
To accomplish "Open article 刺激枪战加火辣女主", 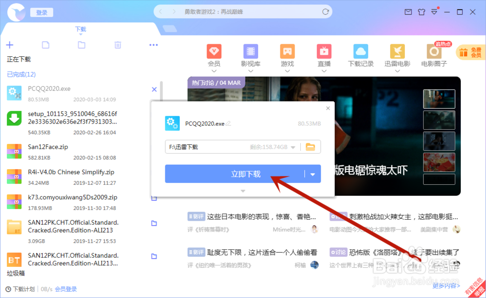I will (x=403, y=217).
